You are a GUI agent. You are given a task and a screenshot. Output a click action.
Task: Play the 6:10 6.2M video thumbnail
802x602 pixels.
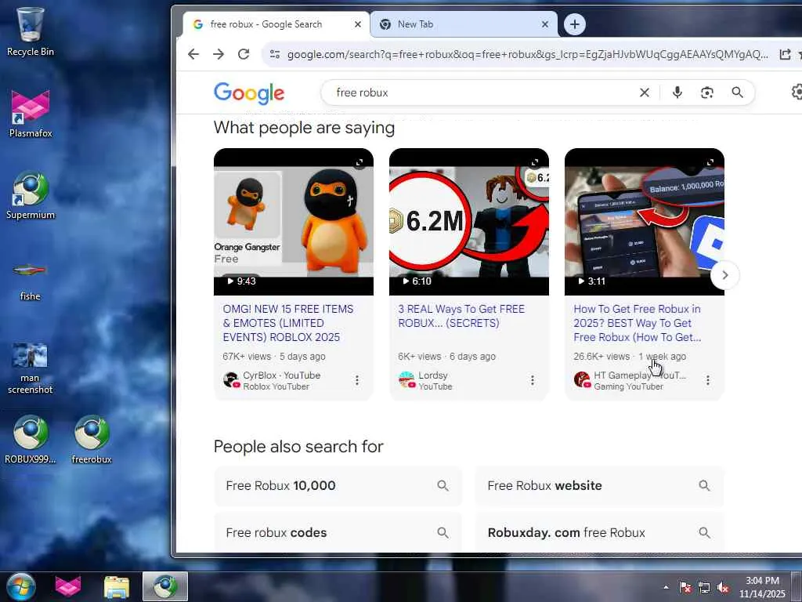point(469,222)
